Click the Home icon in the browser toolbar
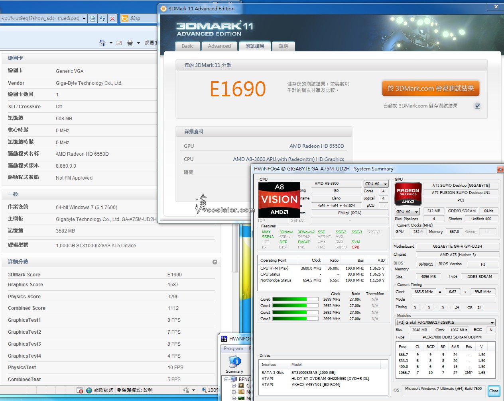This screenshot has height=401, width=504. point(102,43)
